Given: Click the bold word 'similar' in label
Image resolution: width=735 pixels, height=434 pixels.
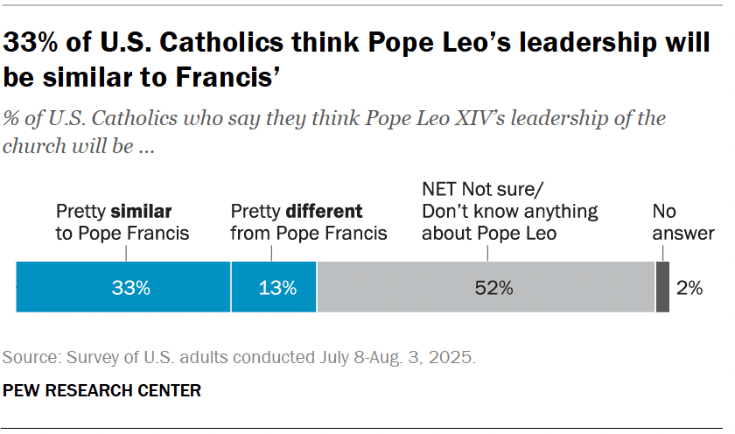Looking at the screenshot, I should [x=142, y=212].
